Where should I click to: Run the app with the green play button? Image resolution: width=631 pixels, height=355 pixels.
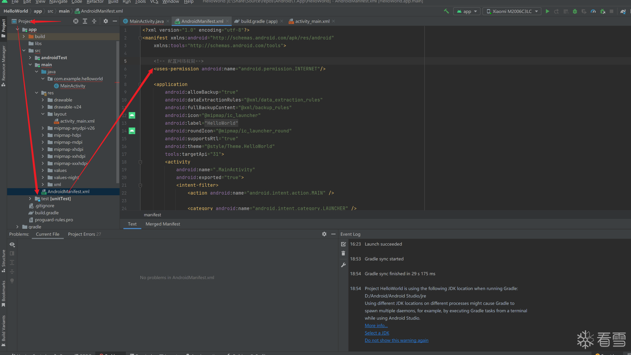(x=547, y=11)
